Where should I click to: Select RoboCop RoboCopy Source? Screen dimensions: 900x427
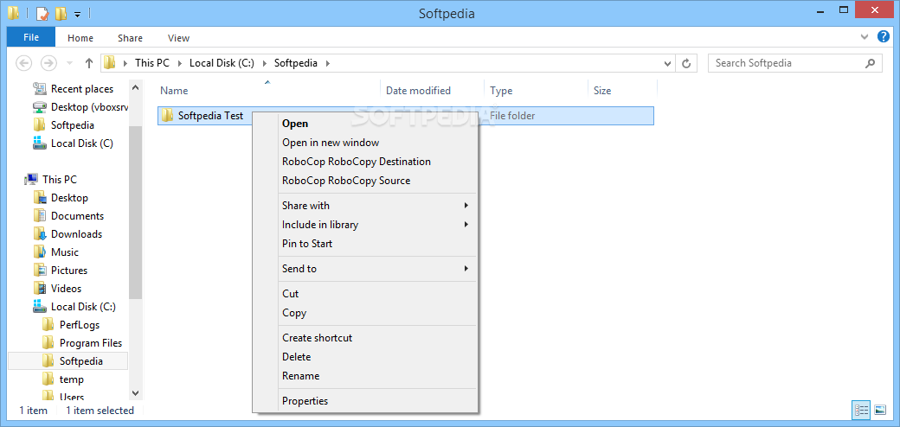(x=346, y=181)
